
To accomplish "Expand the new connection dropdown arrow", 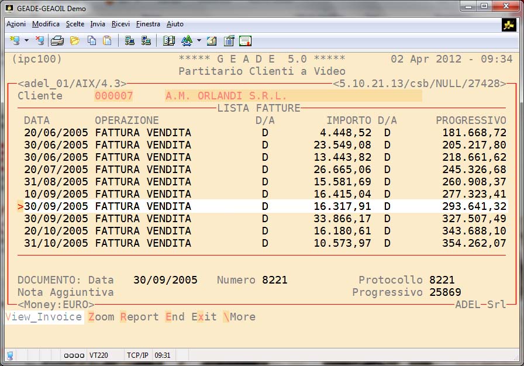I will (26, 41).
